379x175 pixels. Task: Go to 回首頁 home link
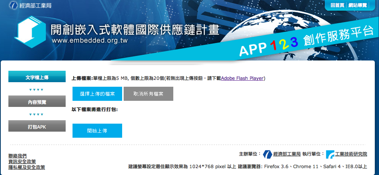click(337, 5)
